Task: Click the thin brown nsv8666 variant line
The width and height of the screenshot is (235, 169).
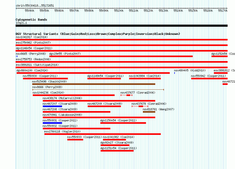Action: (98, 90)
